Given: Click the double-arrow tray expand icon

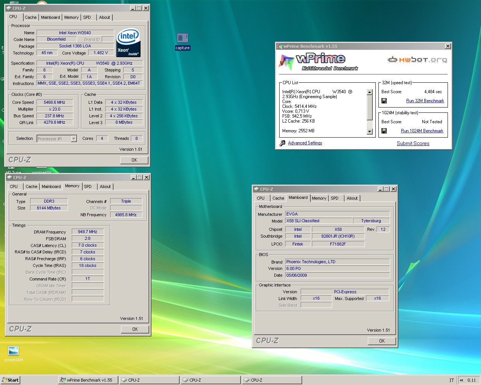Looking at the screenshot, I should point(461,380).
